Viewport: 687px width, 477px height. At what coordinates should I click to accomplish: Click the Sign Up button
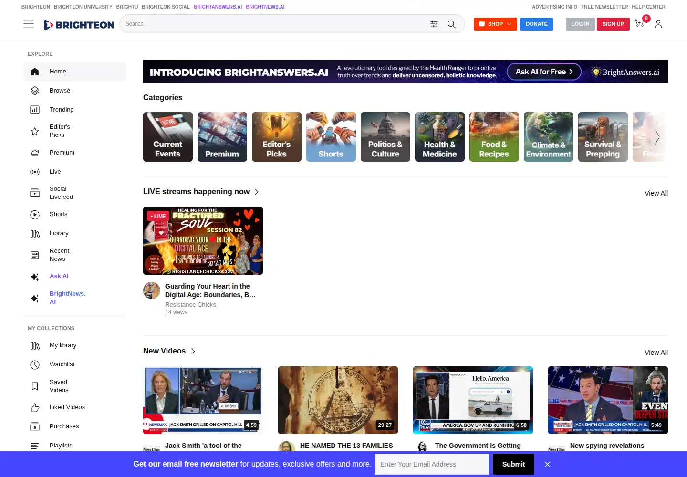coord(613,24)
